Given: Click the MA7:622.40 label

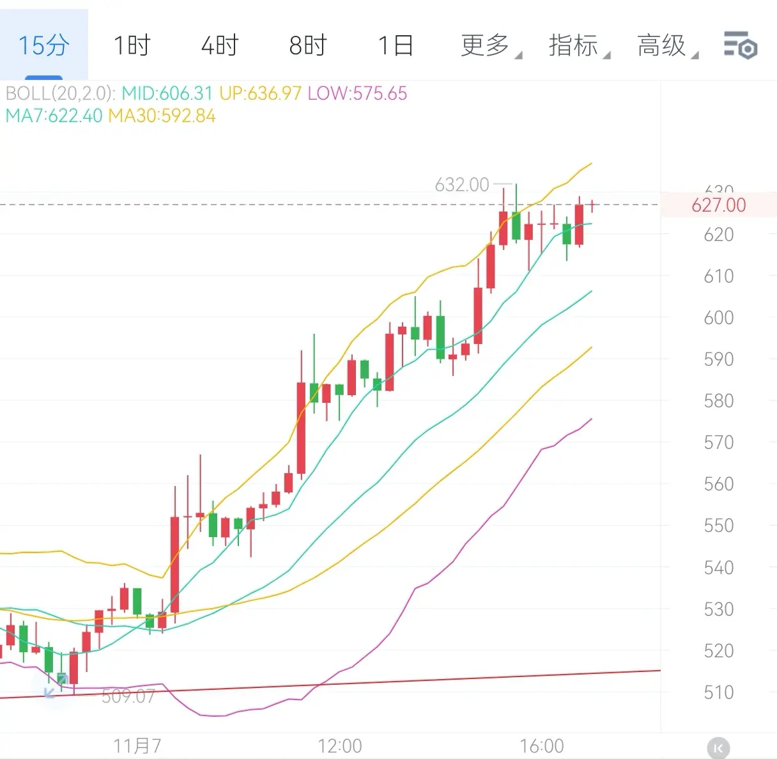Looking at the screenshot, I should pyautogui.click(x=54, y=116).
